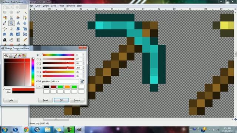Select the Perspective tool

pyautogui.click(x=11, y=34)
